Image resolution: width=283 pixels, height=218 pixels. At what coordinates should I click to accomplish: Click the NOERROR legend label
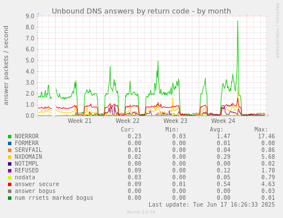pyautogui.click(x=27, y=136)
